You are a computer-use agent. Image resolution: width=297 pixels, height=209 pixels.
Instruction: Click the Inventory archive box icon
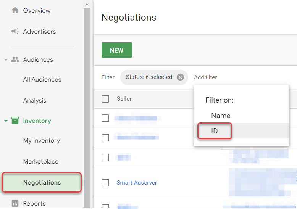pos(15,121)
